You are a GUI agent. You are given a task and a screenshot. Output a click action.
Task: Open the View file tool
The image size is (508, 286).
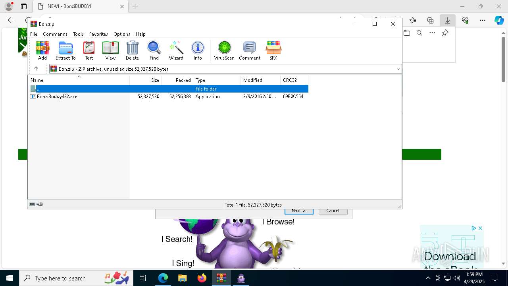110,50
